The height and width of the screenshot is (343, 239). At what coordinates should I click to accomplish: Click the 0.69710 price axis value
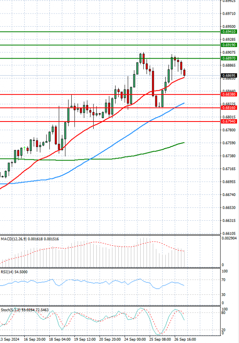pyautogui.click(x=229, y=14)
